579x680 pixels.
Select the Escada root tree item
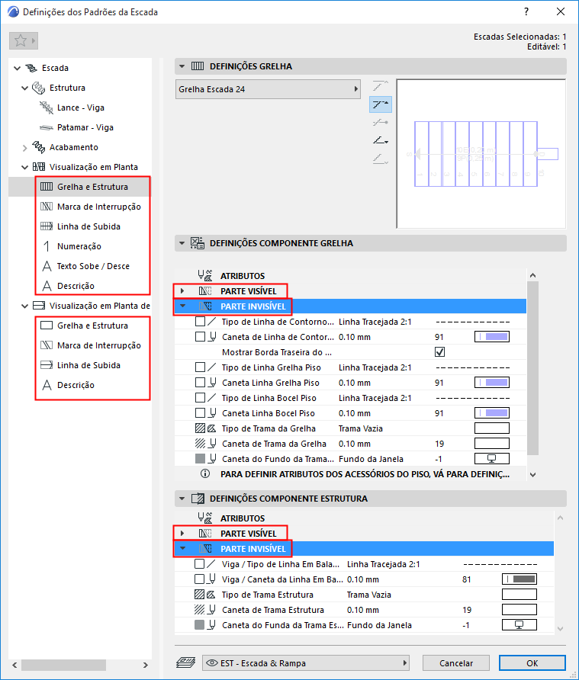coord(55,68)
